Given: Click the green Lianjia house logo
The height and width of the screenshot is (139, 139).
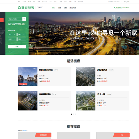Looking at the screenshot, I should (x=26, y=8).
